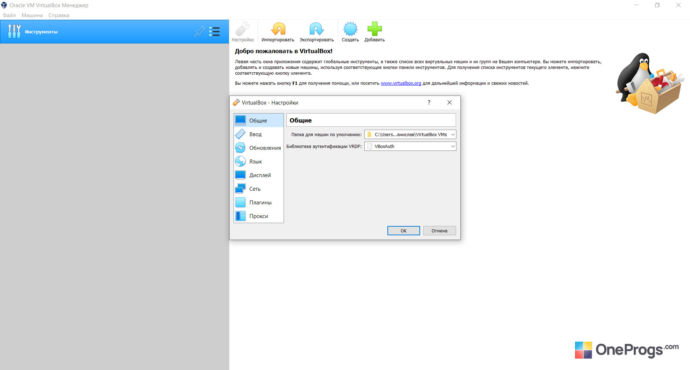Select the Дисплей screen icon
This screenshot has width=690, height=370.
pos(240,175)
